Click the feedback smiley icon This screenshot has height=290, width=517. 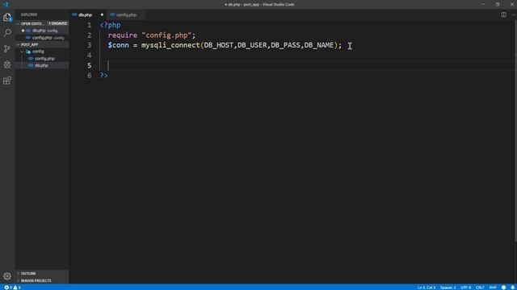pos(503,288)
